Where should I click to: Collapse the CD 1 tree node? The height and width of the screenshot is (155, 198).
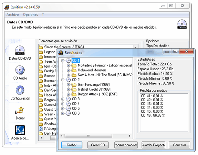(63, 61)
